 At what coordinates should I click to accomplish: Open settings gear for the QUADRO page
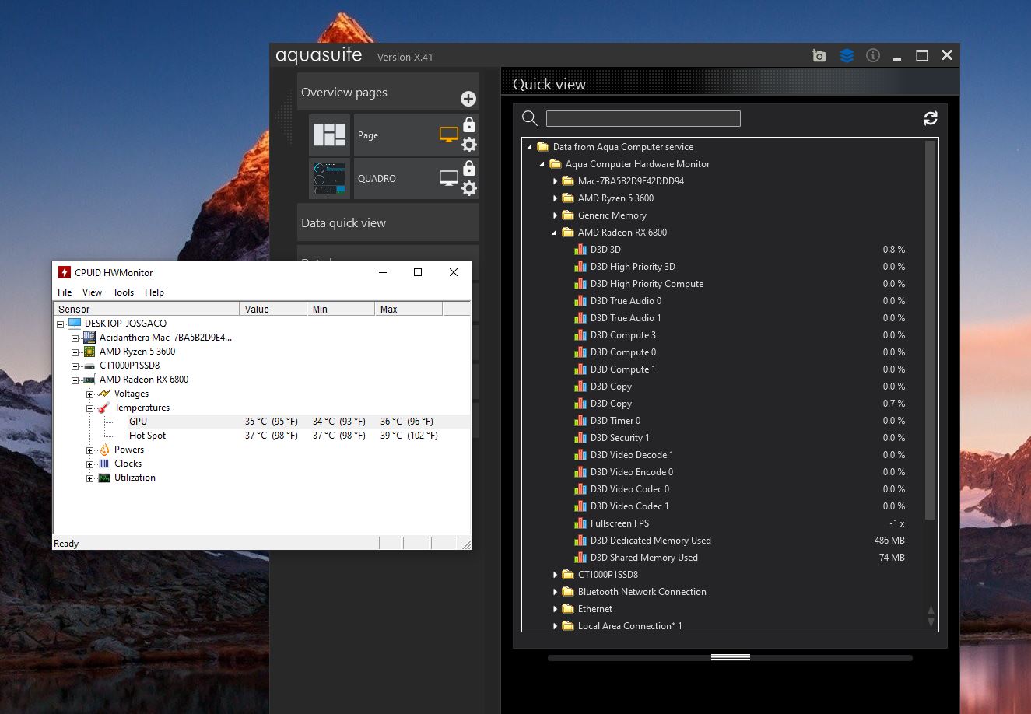(469, 188)
